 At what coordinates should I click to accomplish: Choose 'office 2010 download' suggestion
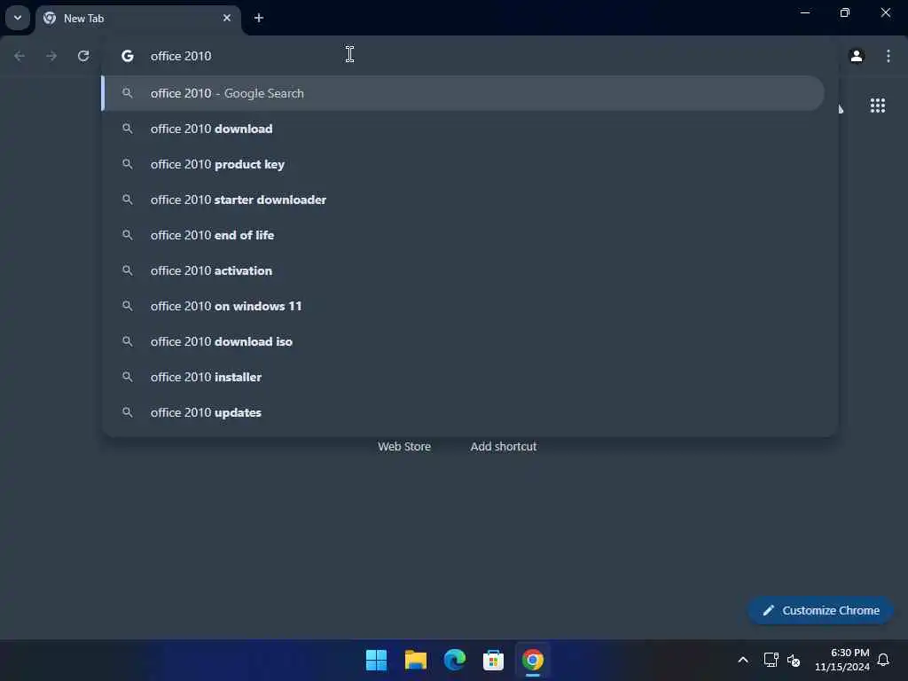tap(463, 129)
